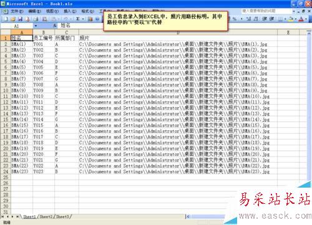Open the 文件(F) menu
Image resolution: width=312 pixels, height=225 pixels.
click(17, 11)
